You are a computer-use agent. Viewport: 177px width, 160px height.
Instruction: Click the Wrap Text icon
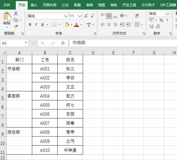(x=137, y=16)
